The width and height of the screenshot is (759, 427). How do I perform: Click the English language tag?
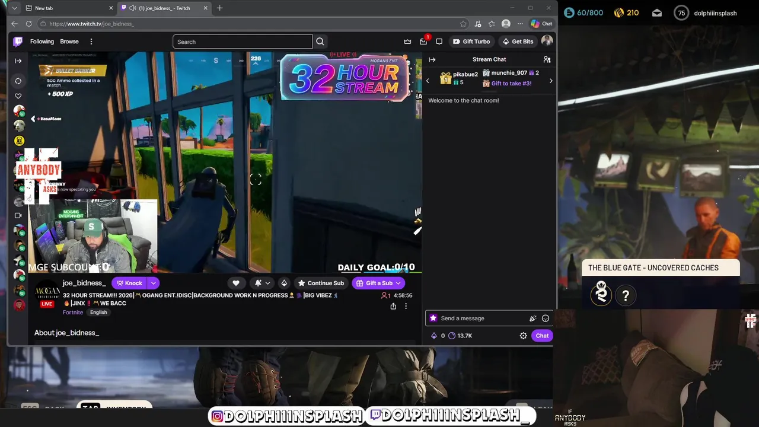coord(98,313)
